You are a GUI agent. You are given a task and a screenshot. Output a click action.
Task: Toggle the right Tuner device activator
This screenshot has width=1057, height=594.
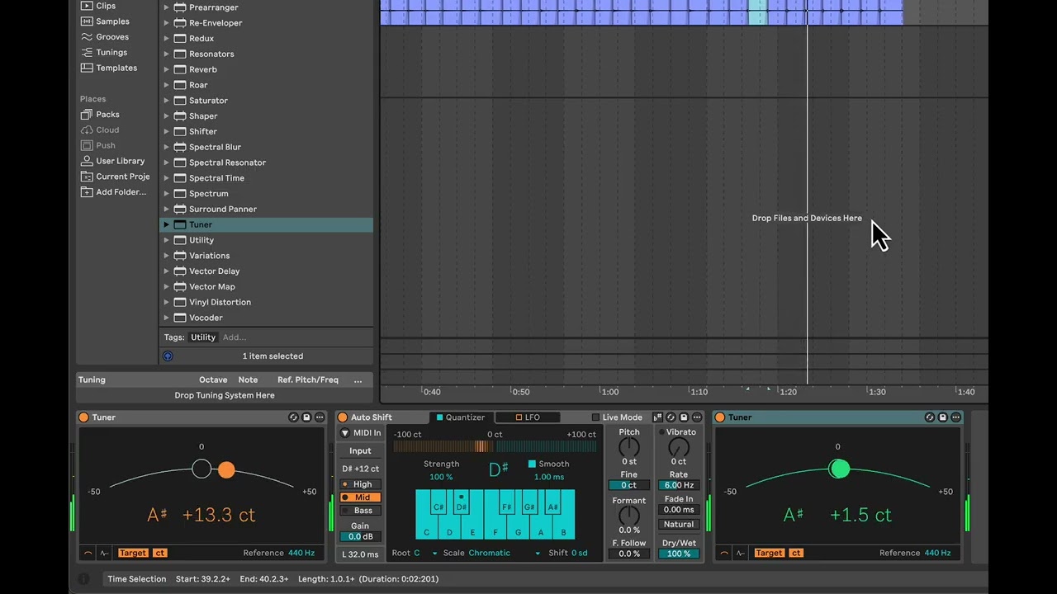click(720, 417)
